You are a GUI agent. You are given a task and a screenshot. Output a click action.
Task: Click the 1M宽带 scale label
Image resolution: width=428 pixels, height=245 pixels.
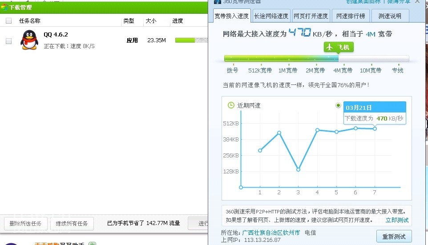(x=288, y=70)
